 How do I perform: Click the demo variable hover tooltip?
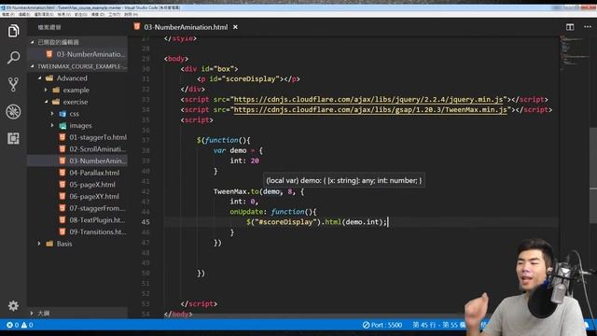point(344,180)
